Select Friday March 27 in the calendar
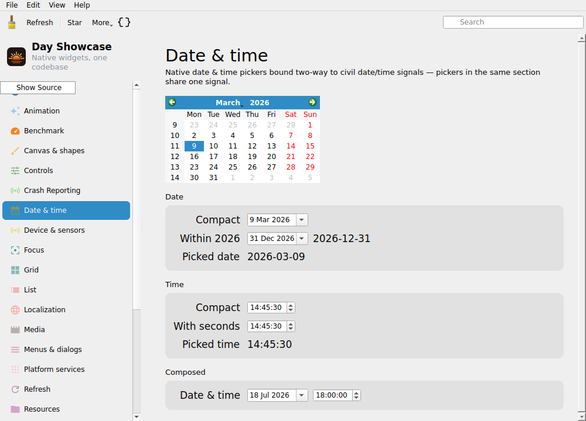The image size is (586, 421). coord(271,167)
